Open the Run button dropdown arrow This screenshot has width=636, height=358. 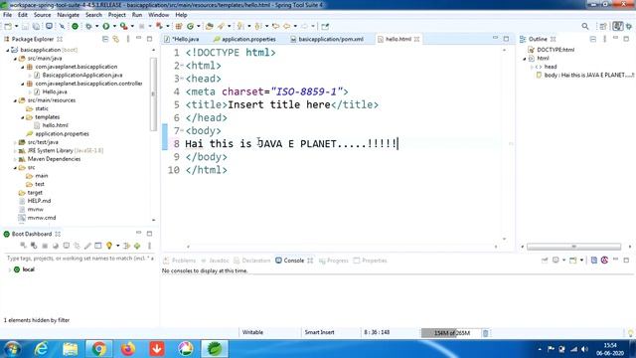click(x=114, y=27)
